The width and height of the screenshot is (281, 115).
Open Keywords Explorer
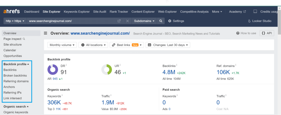coord(77,11)
